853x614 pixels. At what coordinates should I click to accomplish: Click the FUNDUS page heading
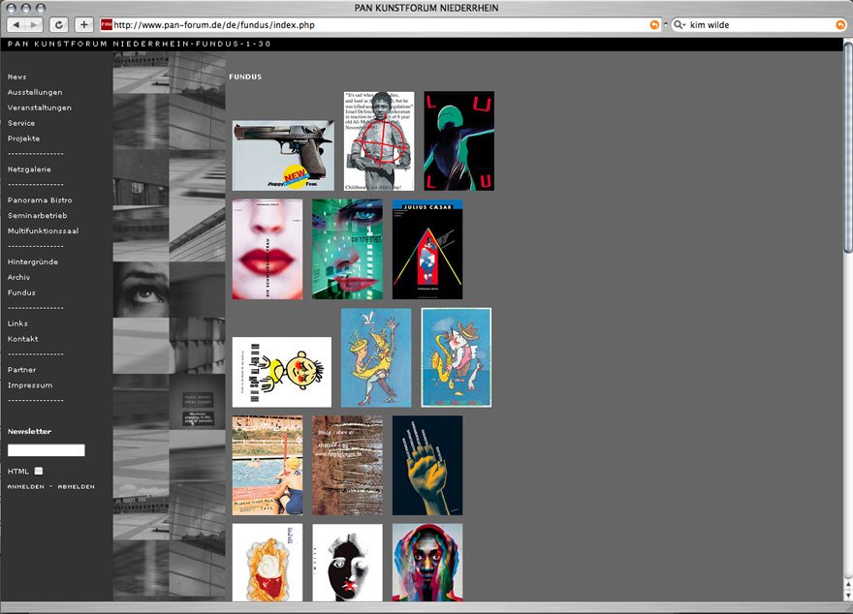(245, 77)
